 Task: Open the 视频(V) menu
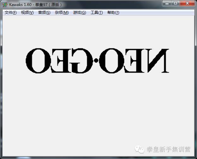point(27,13)
